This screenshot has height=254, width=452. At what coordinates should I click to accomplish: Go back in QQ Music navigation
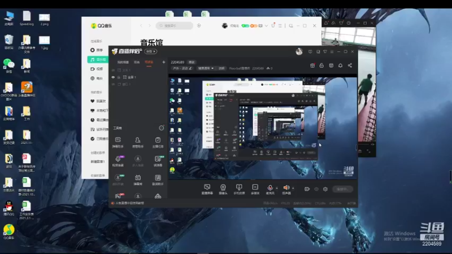point(141,25)
